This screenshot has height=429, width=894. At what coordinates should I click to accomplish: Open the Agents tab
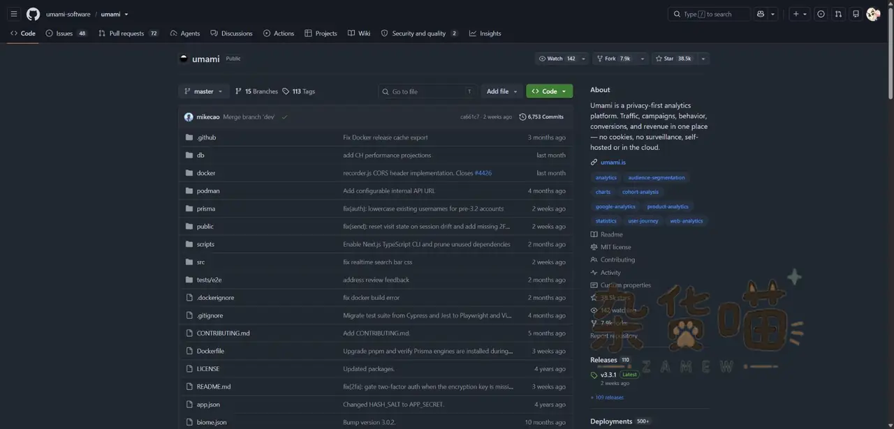pyautogui.click(x=184, y=33)
